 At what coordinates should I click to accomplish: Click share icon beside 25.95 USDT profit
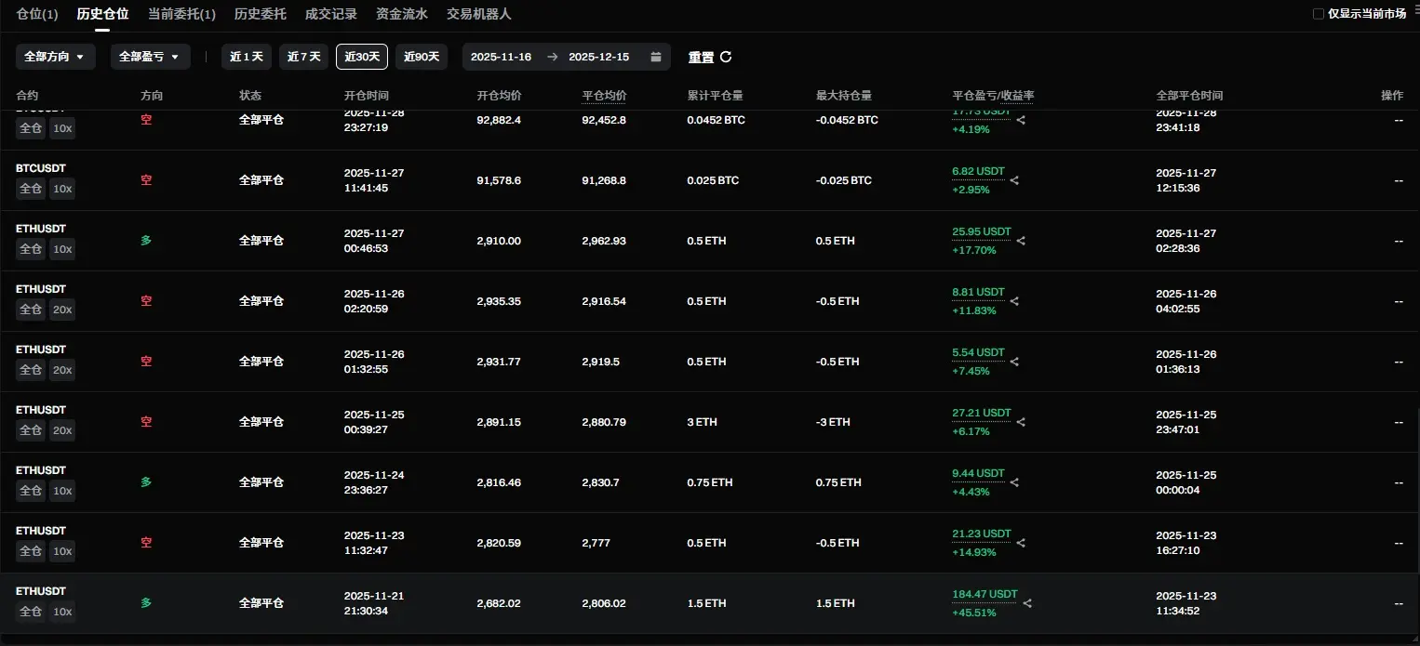point(1021,241)
